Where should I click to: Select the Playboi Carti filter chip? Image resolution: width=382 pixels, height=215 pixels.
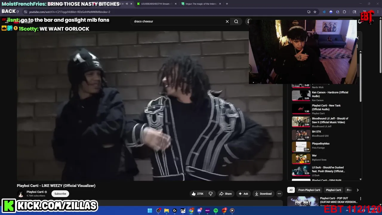333,190
